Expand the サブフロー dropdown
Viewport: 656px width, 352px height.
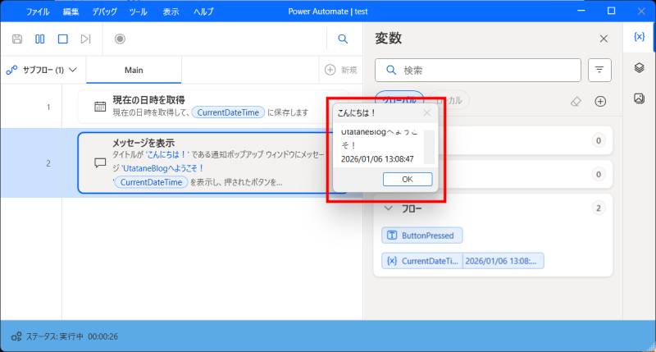[x=42, y=70]
